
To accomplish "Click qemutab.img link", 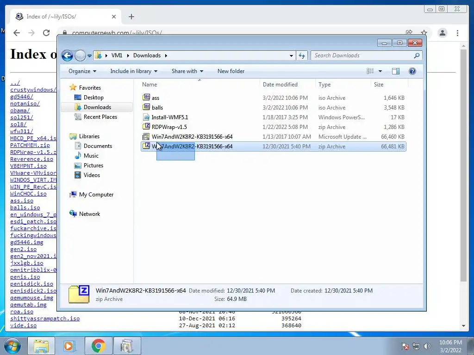I will [x=28, y=305].
